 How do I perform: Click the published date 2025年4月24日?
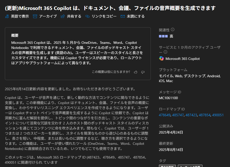[171, 132]
